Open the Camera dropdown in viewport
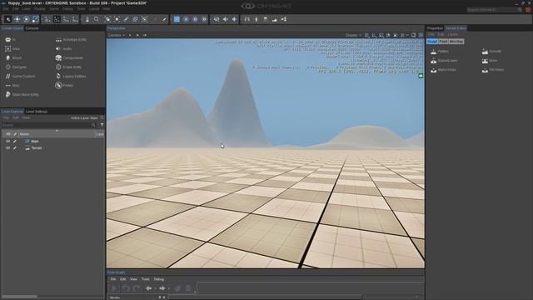 coord(116,35)
